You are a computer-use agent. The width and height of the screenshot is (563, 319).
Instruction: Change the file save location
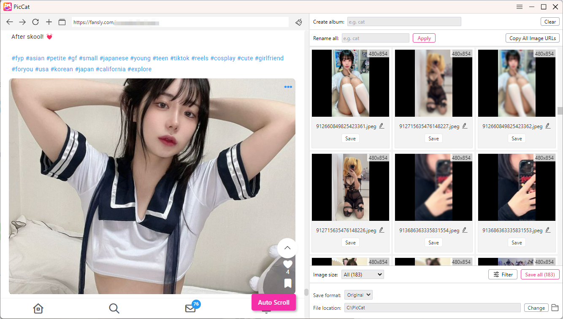(536, 308)
